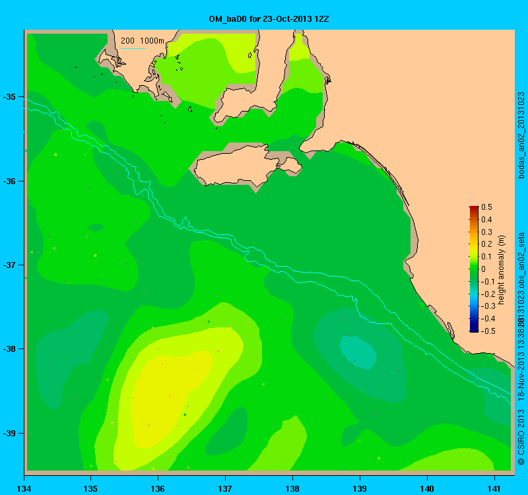Click the colorbar "0.4" value label
Viewport: 528px width, 495px height.
[486, 220]
